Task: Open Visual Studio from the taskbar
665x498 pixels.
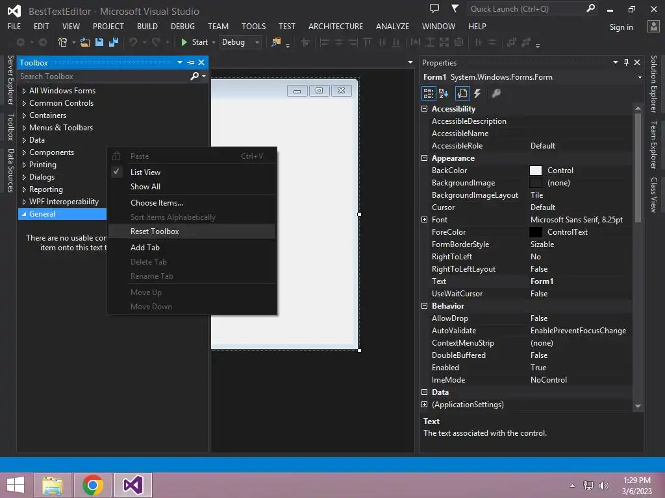Action: point(132,485)
